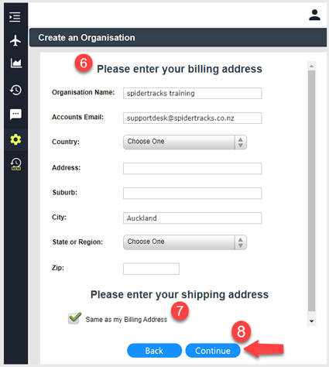This screenshot has height=367, width=329.
Task: Focus the Organisation Name field
Action: tap(192, 93)
